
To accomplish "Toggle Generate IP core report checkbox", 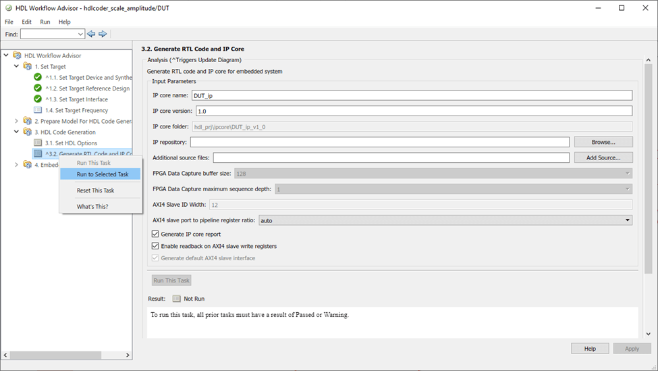I will point(156,234).
